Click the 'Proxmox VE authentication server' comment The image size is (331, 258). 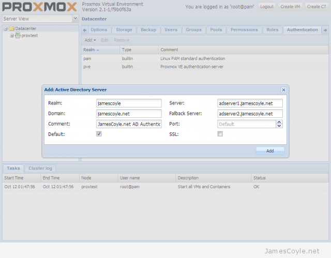[192, 67]
